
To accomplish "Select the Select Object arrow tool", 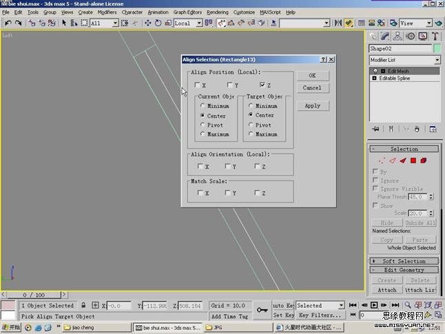I will [x=64, y=23].
